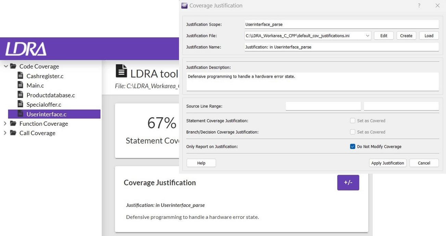Click the document icon beside LDRA tool heading
Screen dimensions: 446x236
[x=121, y=71]
